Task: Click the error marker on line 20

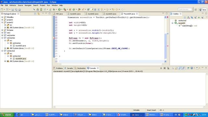Action: (54, 38)
